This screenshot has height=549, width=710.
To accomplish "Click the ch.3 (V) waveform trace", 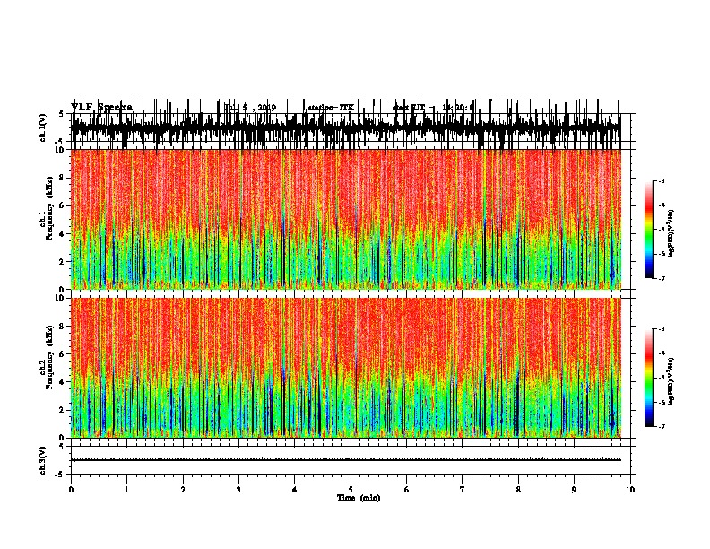I will [345, 460].
